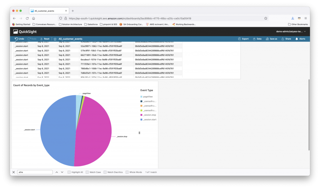This screenshot has width=320, height=189.
Task: Close the find bar with X
Action: pos(13,172)
